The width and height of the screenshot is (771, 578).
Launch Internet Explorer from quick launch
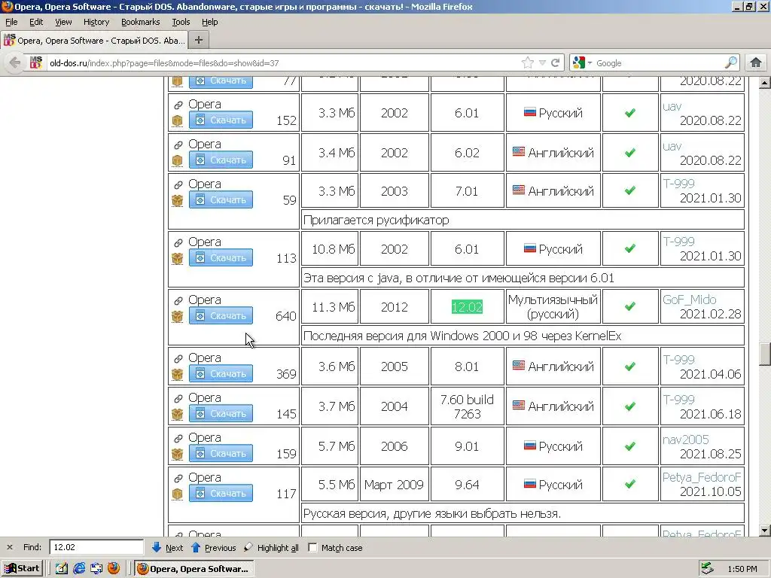(78, 568)
